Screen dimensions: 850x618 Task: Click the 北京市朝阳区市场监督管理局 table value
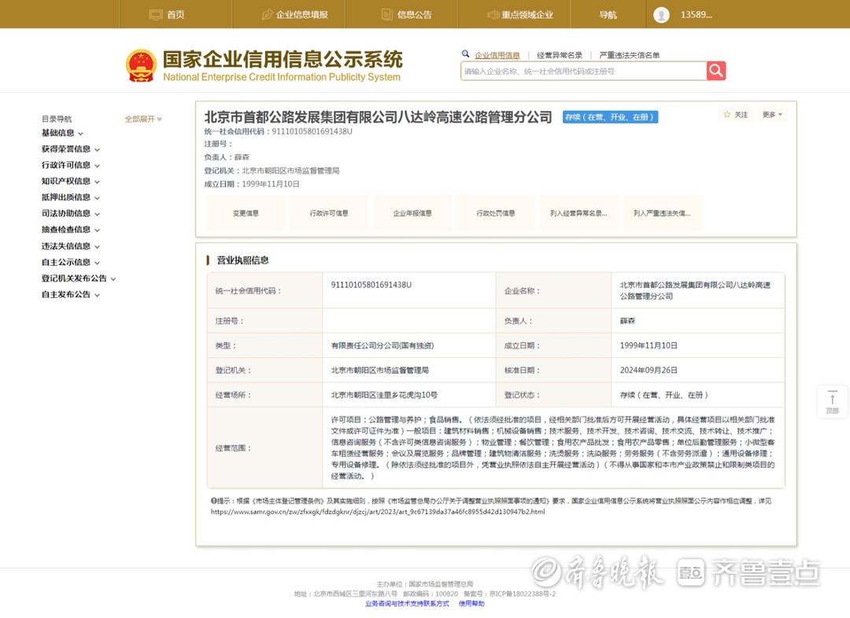pyautogui.click(x=380, y=370)
